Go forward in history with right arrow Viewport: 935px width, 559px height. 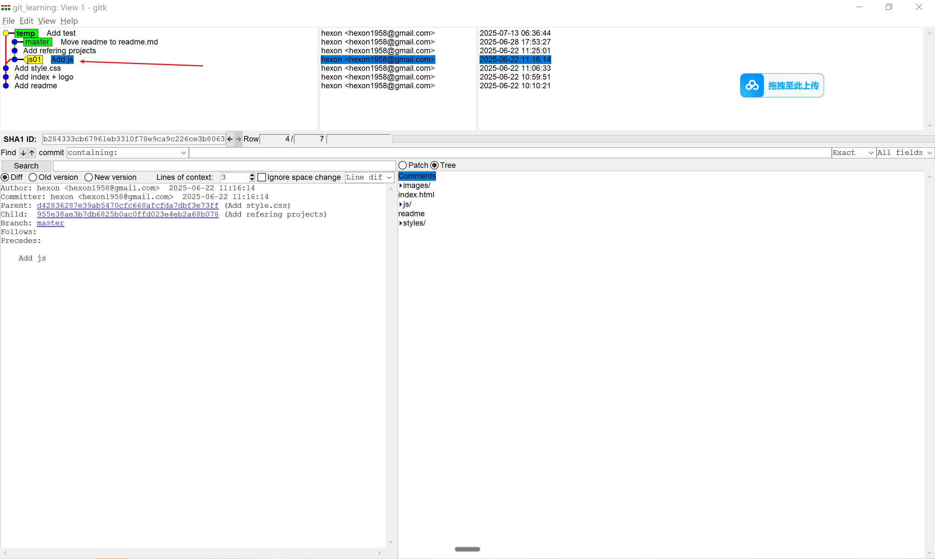click(239, 139)
